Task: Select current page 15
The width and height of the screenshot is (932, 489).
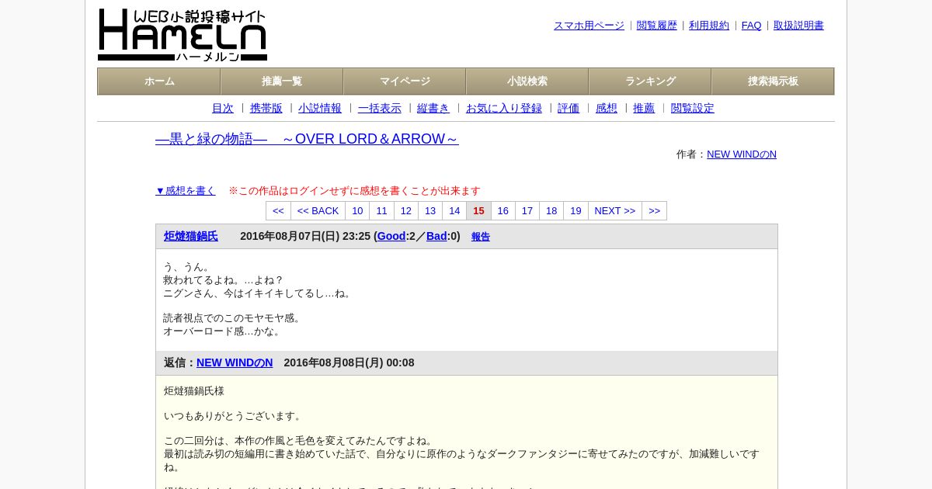Action: (478, 211)
